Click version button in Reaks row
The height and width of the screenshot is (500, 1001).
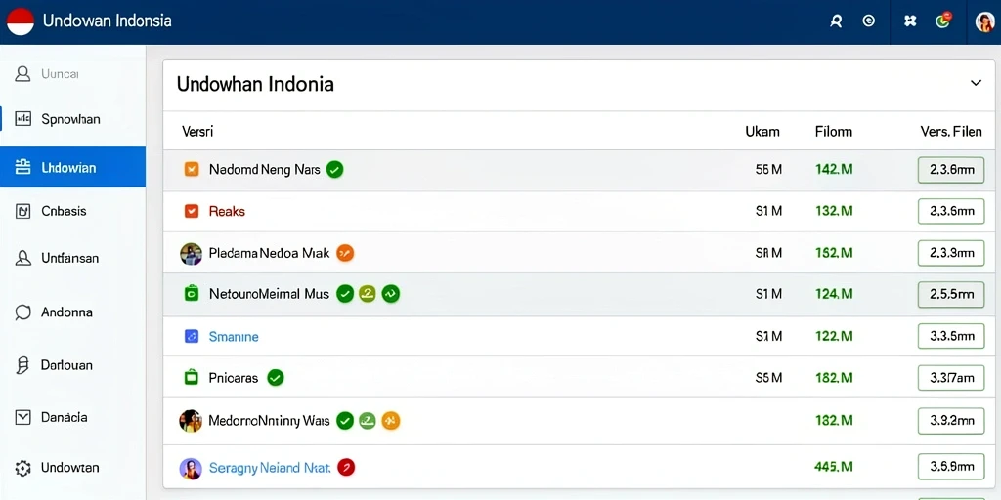tap(951, 211)
